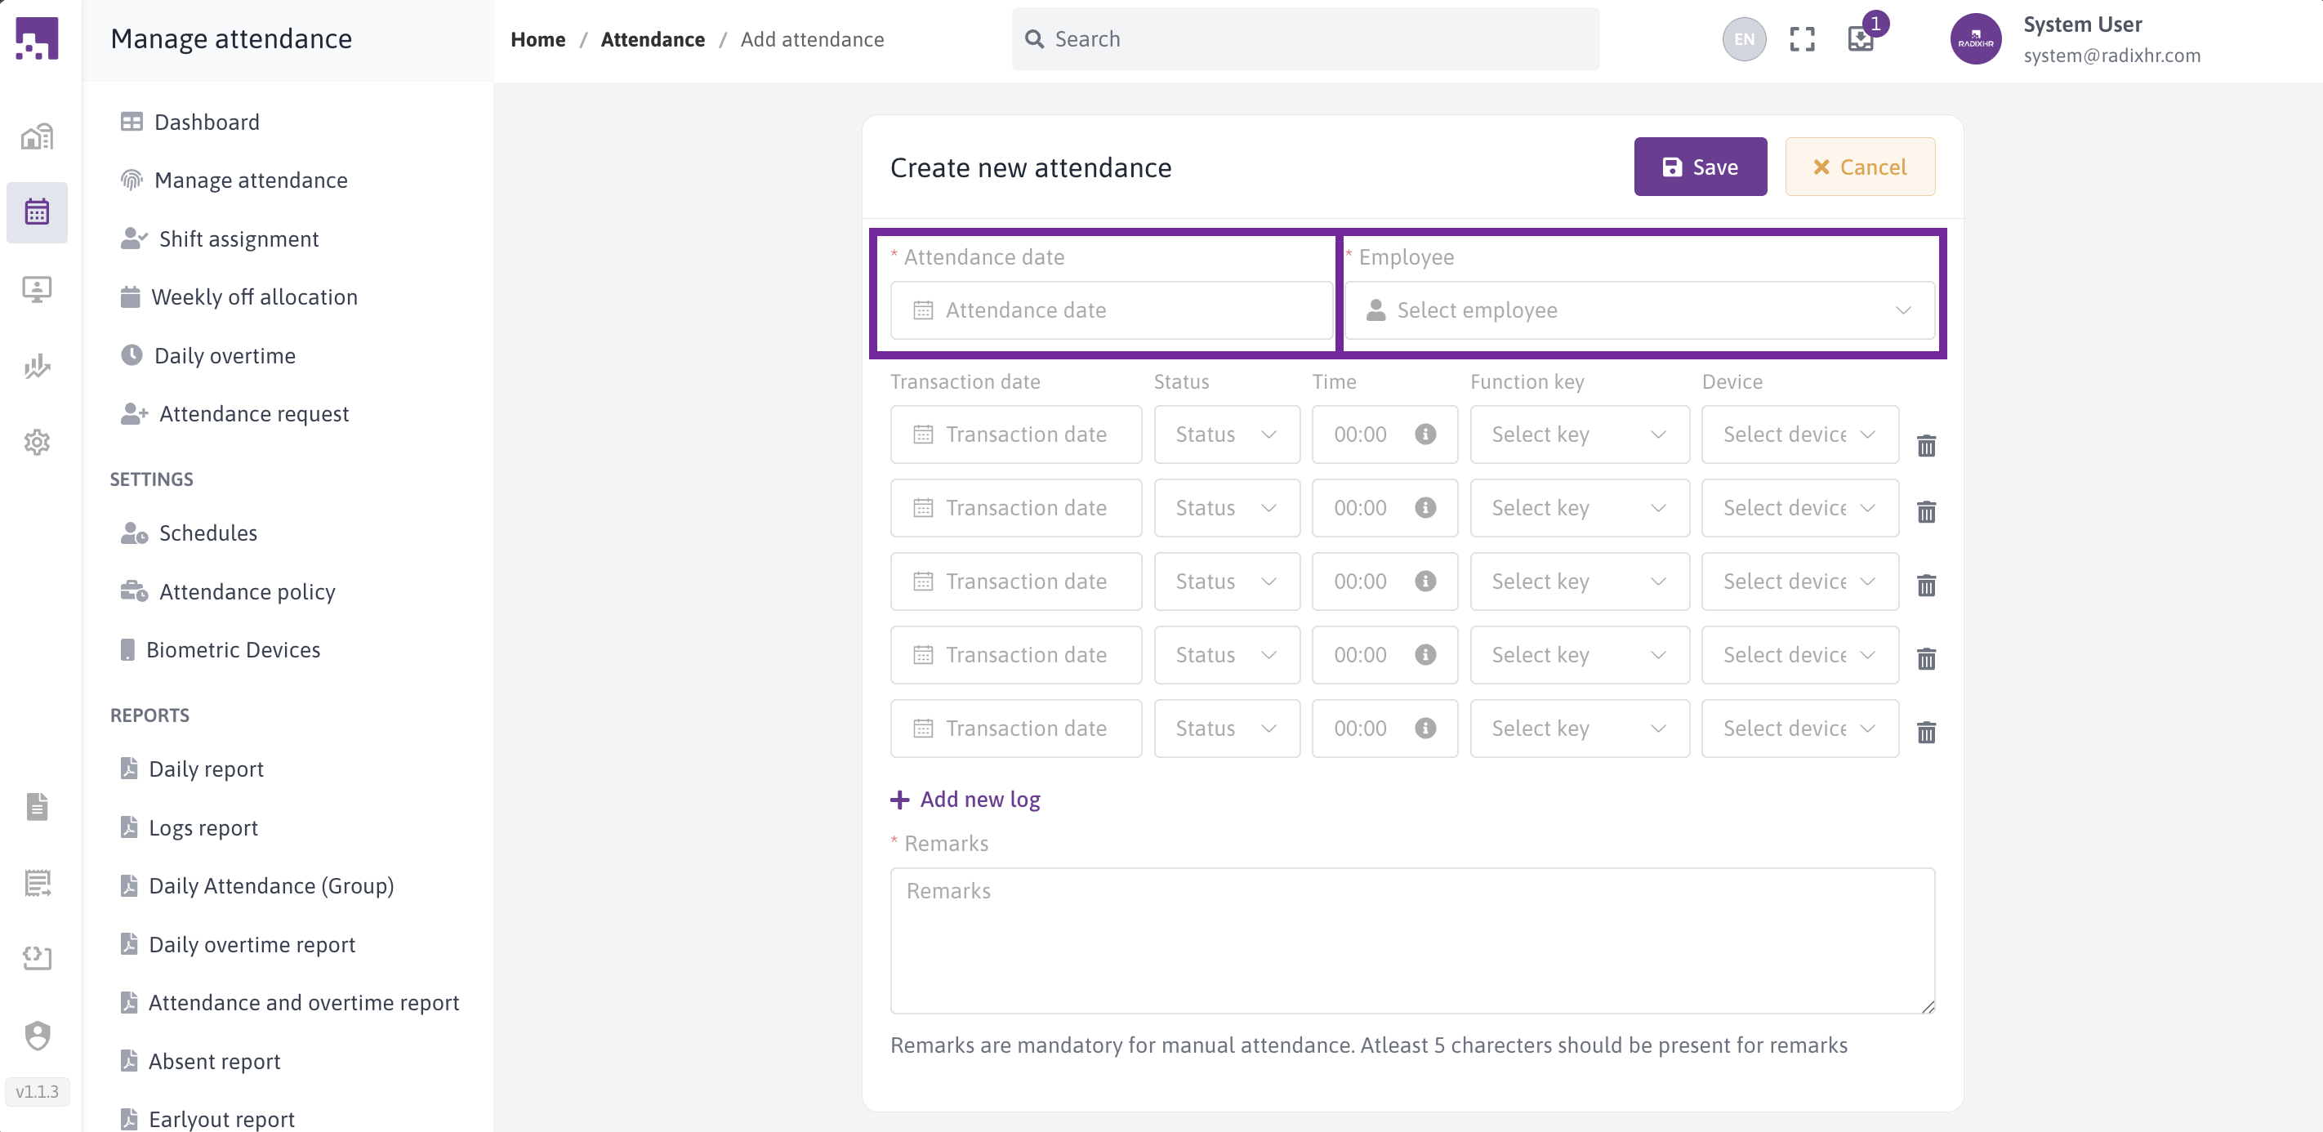The height and width of the screenshot is (1132, 2323).
Task: Go to the Attendance breadcrumb
Action: click(653, 38)
